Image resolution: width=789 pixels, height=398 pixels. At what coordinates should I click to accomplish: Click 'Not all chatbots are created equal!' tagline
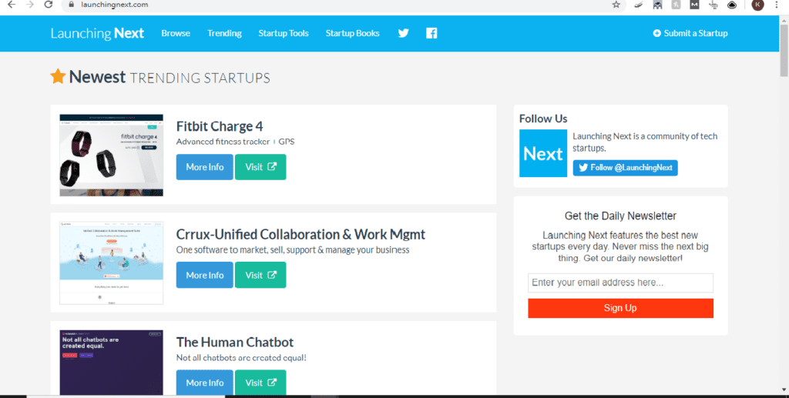[241, 358]
